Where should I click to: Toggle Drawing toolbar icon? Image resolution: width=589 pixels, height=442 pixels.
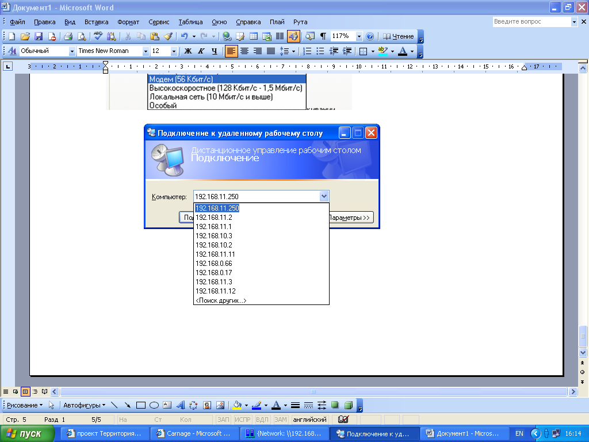click(x=293, y=36)
